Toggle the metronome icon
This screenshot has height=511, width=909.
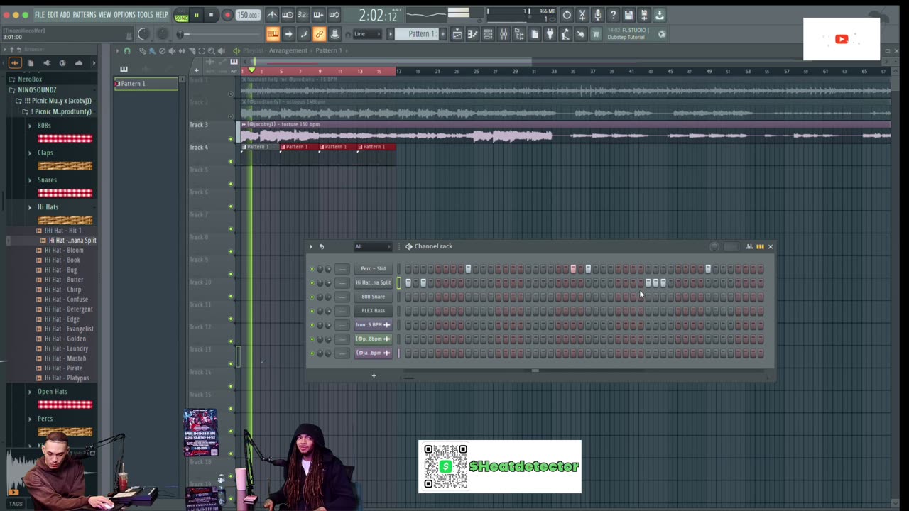[x=272, y=15]
